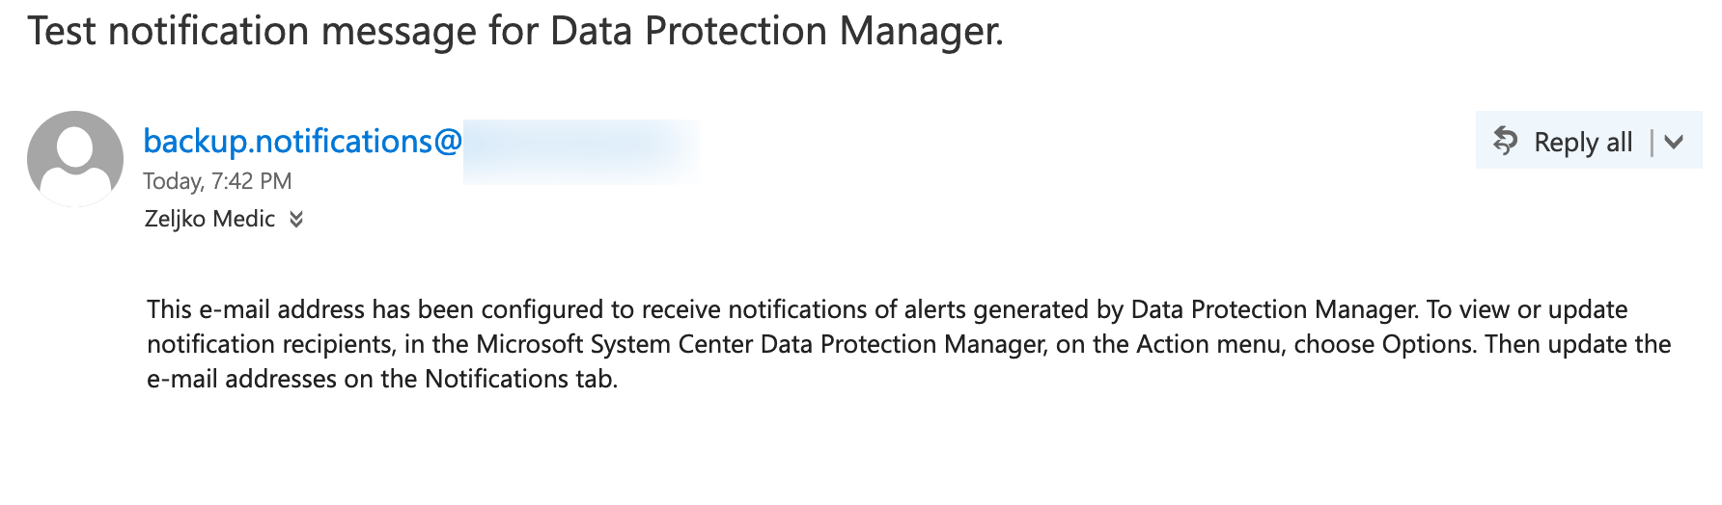Viewport: 1722px width, 505px height.
Task: Click the first line of the message body
Action: (x=887, y=309)
